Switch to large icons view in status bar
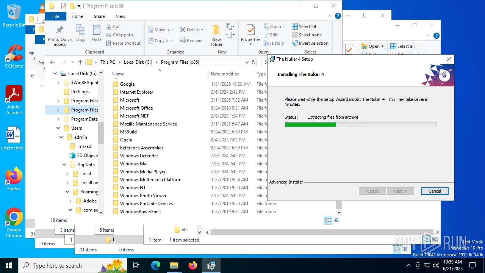This screenshot has width=485, height=273. [x=336, y=220]
